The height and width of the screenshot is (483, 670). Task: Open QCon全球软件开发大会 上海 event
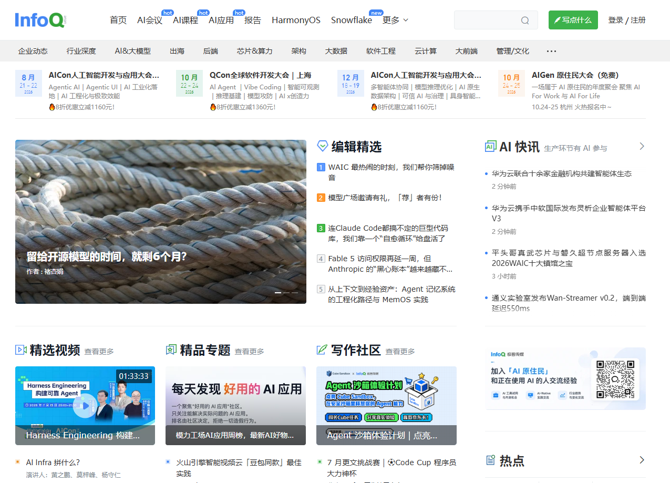click(x=260, y=75)
